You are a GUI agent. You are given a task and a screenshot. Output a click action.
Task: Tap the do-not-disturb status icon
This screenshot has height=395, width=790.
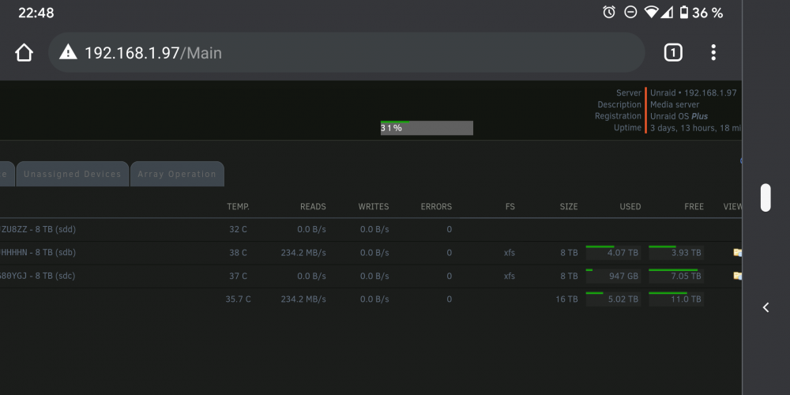630,13
